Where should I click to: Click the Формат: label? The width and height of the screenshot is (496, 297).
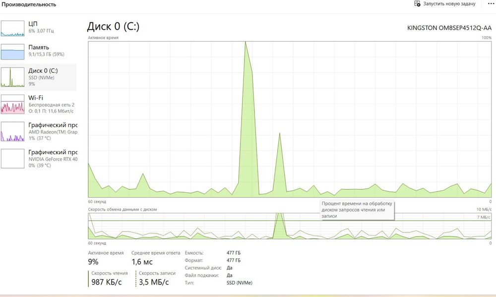coord(193,260)
